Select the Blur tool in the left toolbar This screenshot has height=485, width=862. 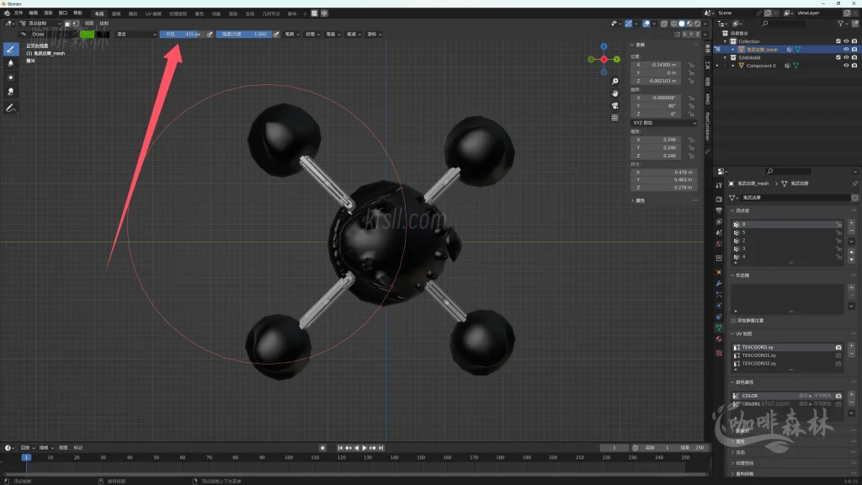(12, 63)
